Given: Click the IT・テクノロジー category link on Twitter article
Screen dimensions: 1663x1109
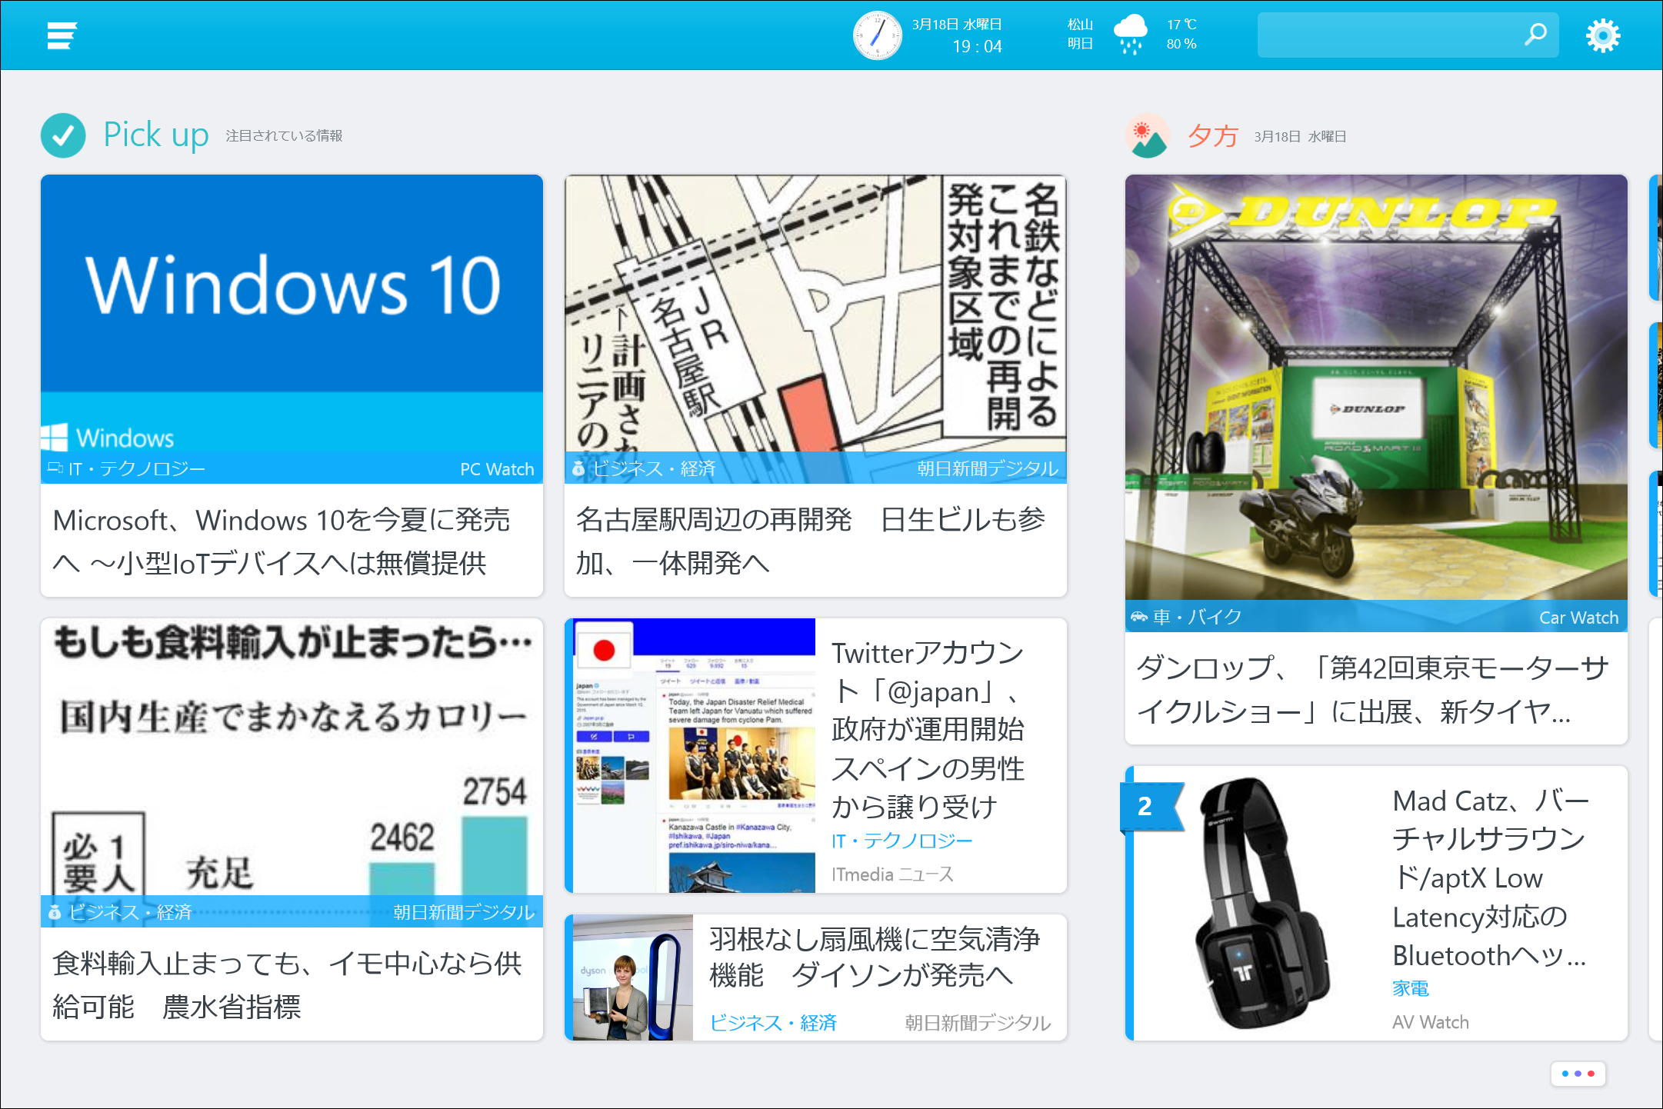Looking at the screenshot, I should pos(901,841).
